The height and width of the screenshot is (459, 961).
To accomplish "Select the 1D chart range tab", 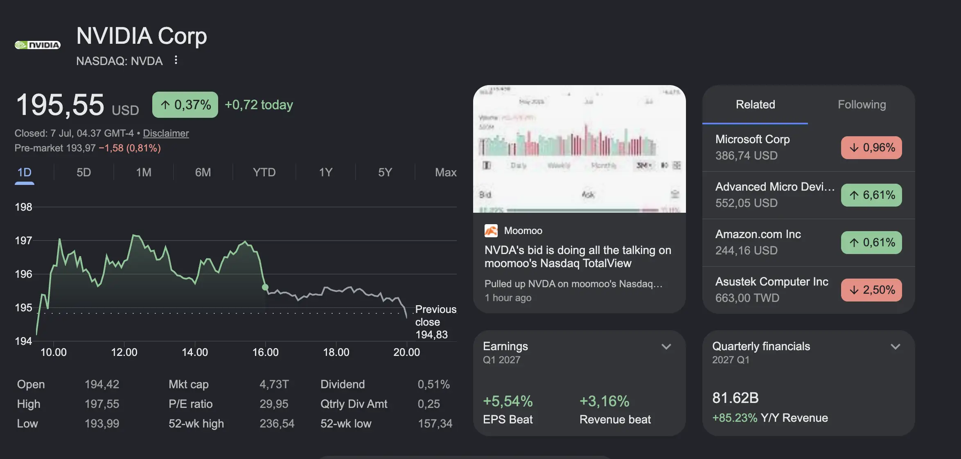I will coord(25,172).
